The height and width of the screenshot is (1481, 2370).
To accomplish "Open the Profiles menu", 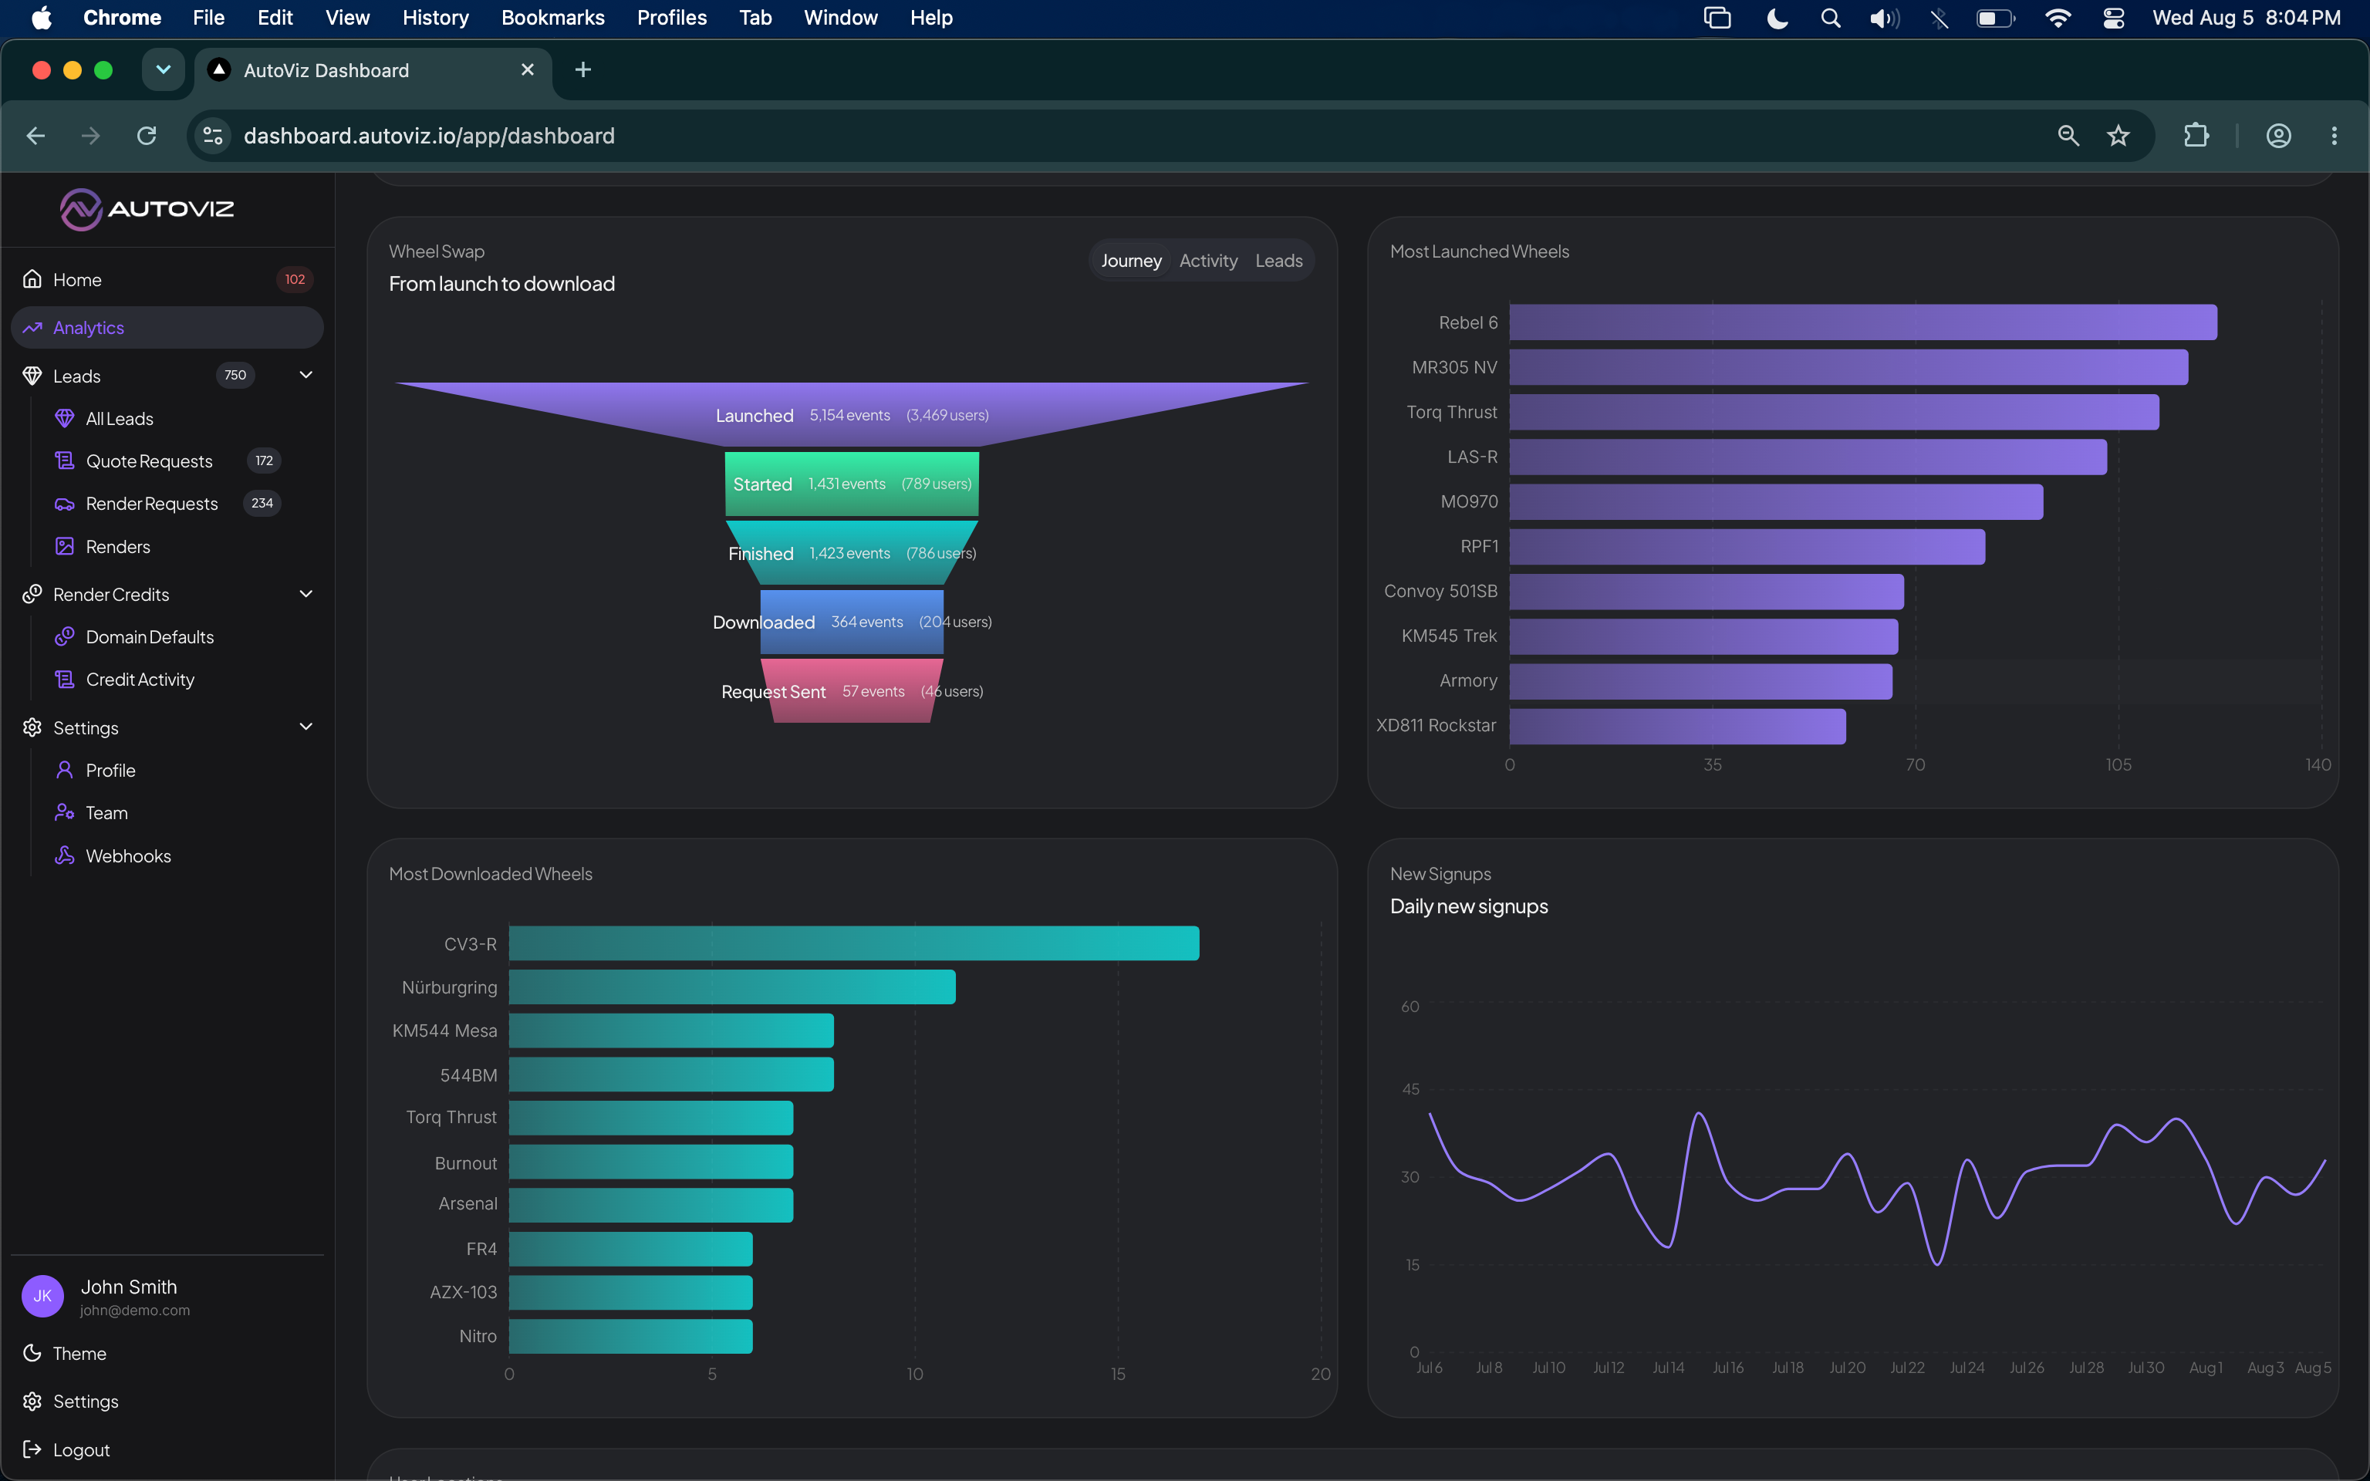I will pos(671,18).
